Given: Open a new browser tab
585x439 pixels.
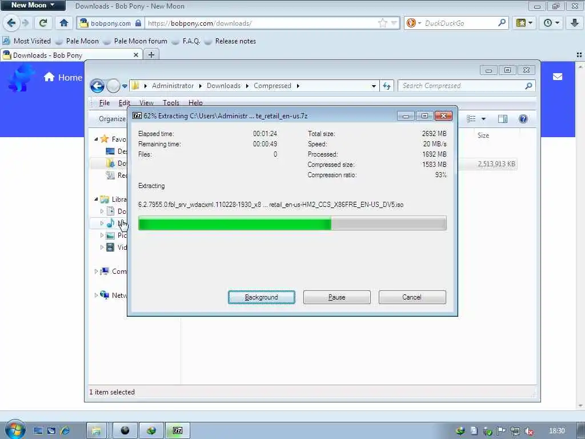Looking at the screenshot, I should 151,55.
